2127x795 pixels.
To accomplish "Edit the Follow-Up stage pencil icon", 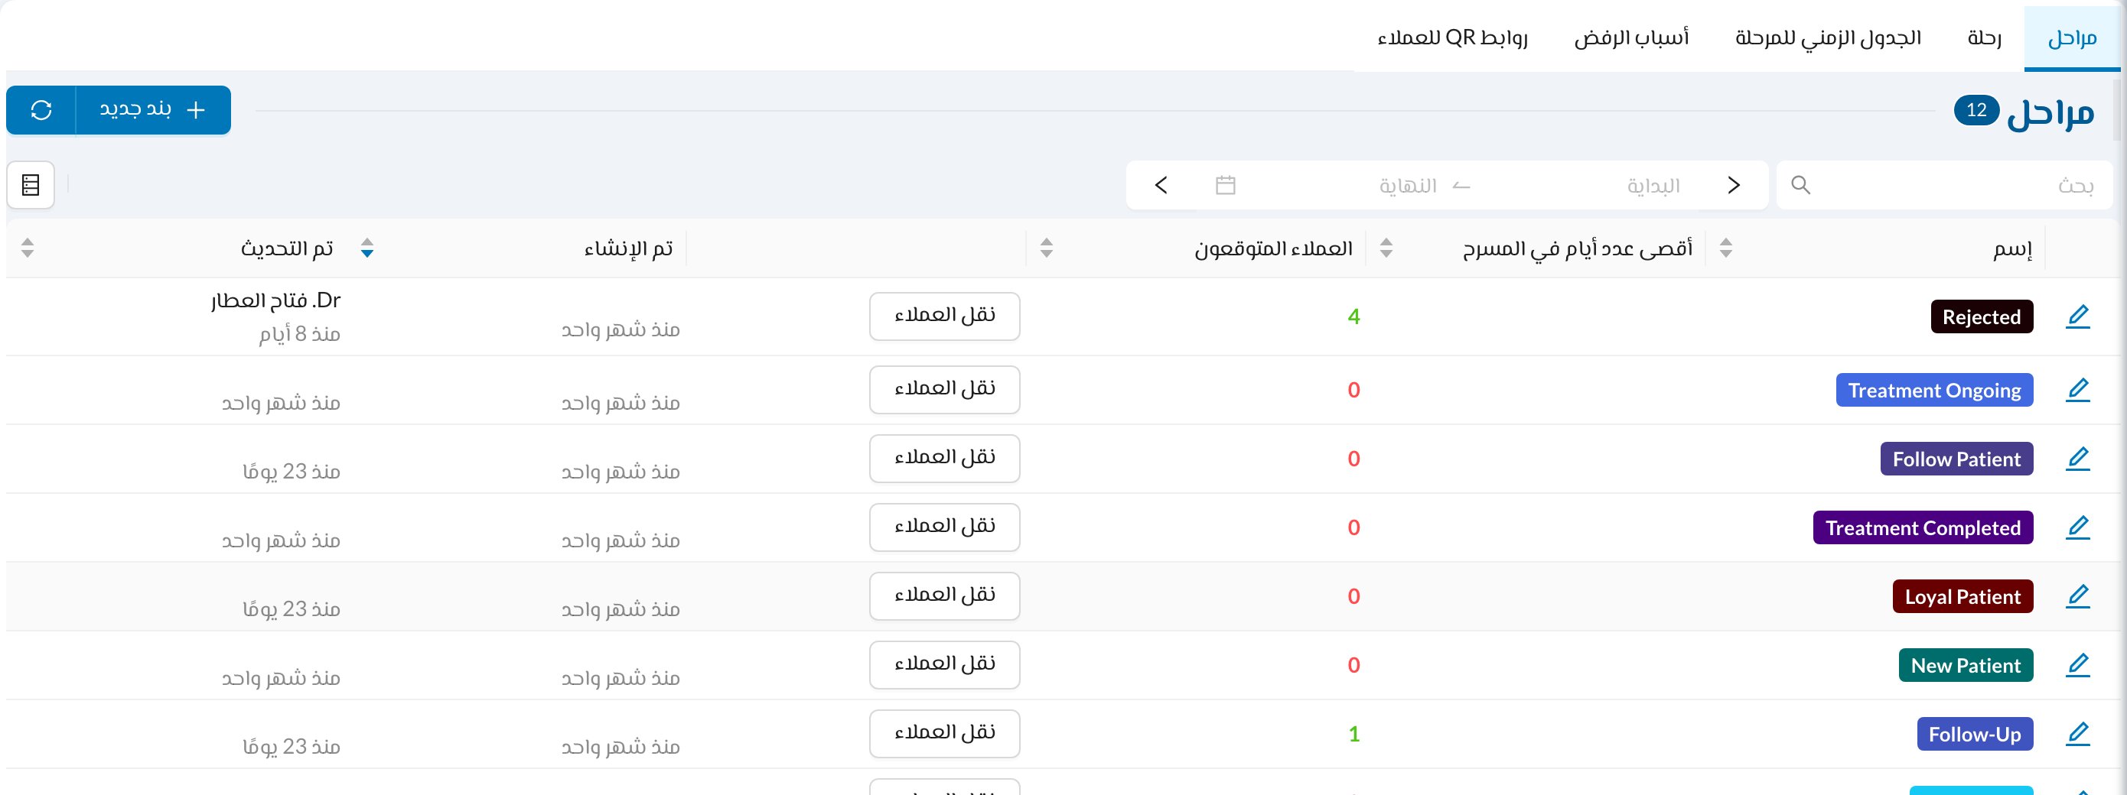I will 2077,734.
